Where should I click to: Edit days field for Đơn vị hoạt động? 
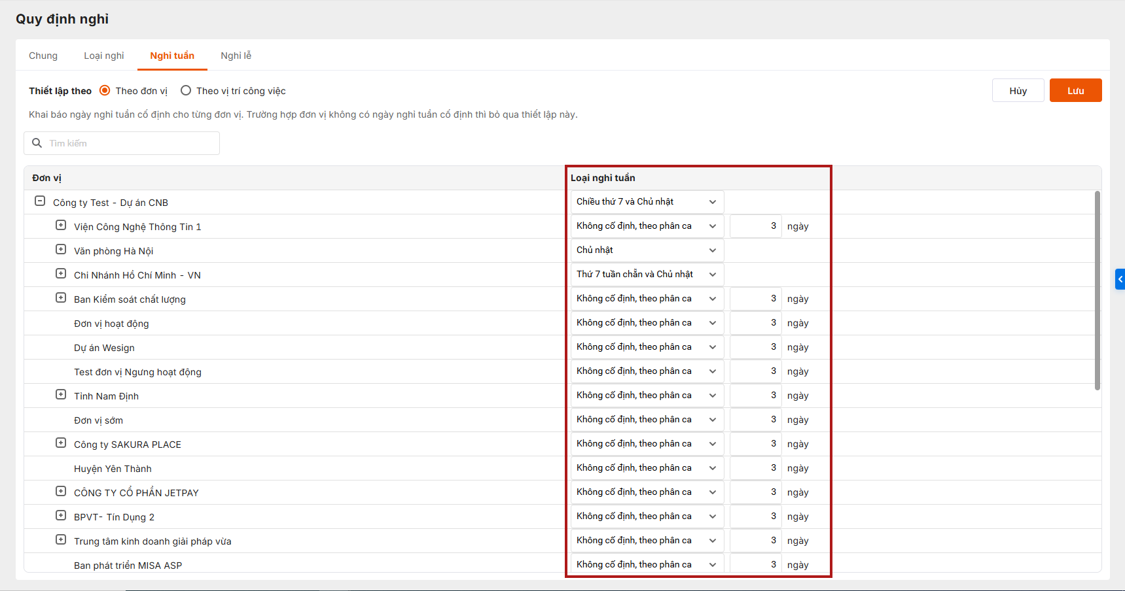(x=756, y=323)
